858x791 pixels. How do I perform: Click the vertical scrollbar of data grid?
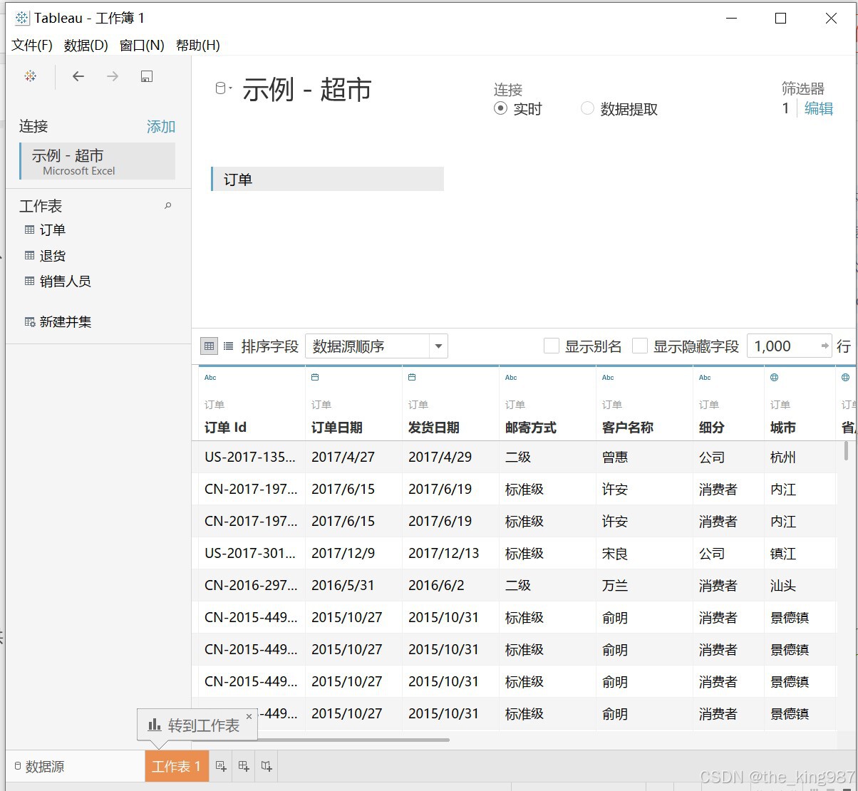click(846, 450)
